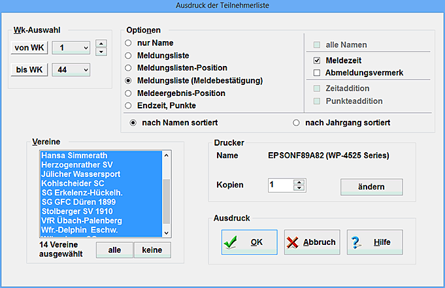445x288 pixels.
Task: Increase the von WK spinner value
Action: [101, 44]
